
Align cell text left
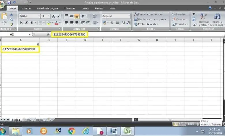[x=66, y=23]
